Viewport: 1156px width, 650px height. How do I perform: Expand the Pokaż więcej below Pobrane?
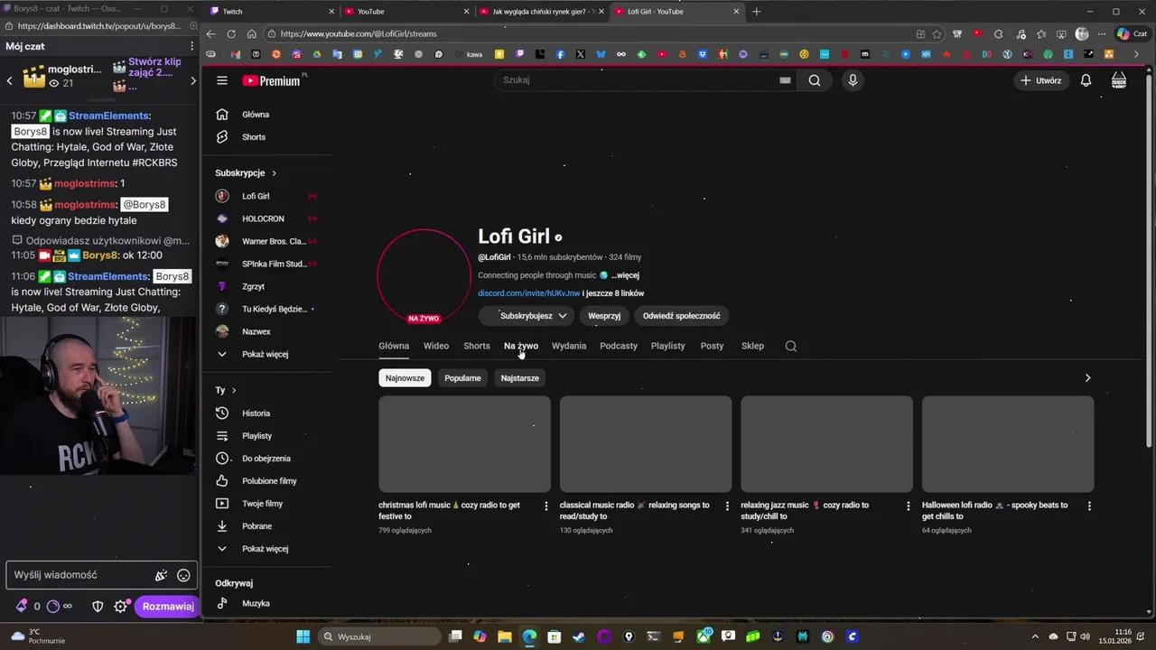[x=265, y=549]
